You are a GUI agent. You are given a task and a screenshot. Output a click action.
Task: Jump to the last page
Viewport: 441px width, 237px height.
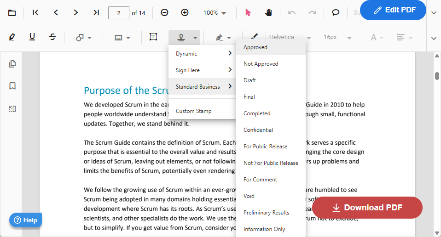(x=96, y=13)
